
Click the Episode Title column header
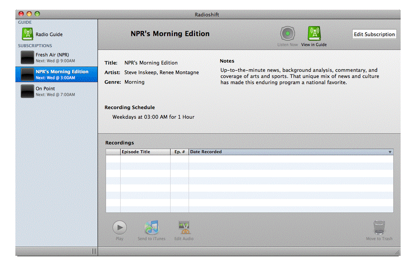click(x=145, y=152)
